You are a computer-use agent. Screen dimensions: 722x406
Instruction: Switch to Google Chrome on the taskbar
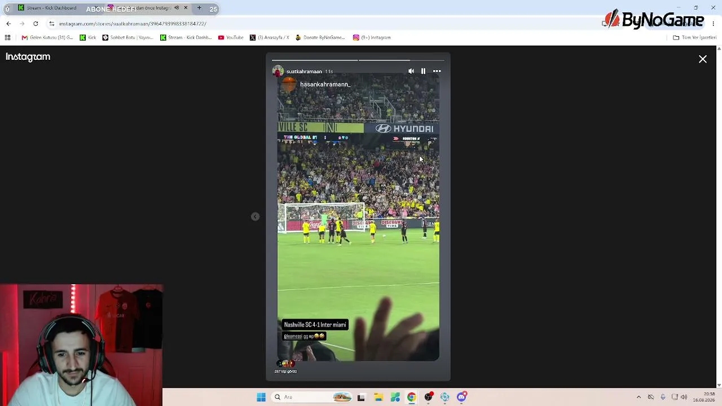[x=412, y=397]
